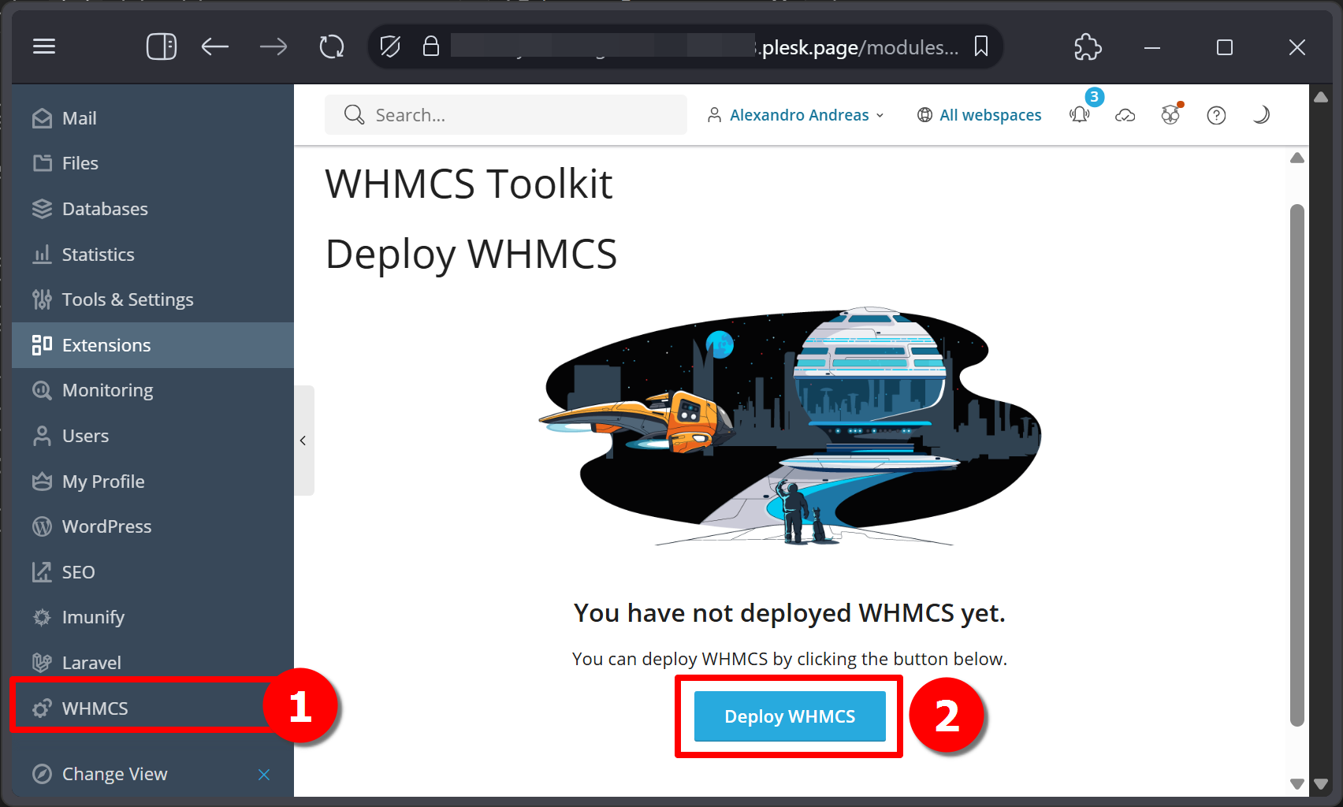Open All webspaces selector
Viewport: 1343px width, 807px height.
(979, 115)
